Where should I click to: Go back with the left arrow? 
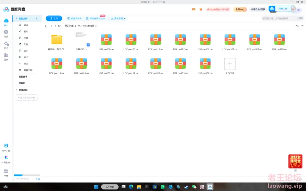46,26
